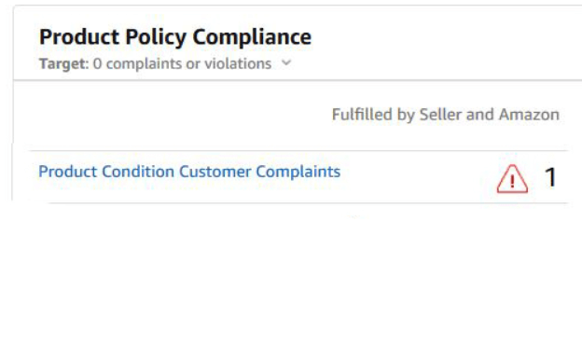This screenshot has width=582, height=346.
Task: Expand the Target chevron arrow
Action: point(285,62)
